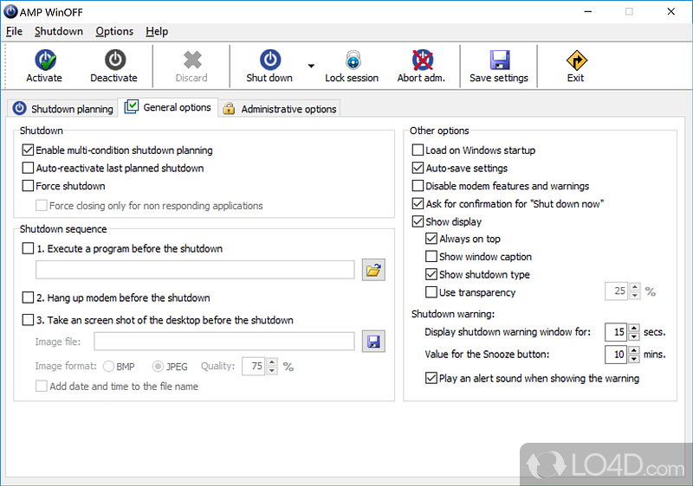The height and width of the screenshot is (486, 693).
Task: Open the Shutdown menu
Action: (x=59, y=31)
